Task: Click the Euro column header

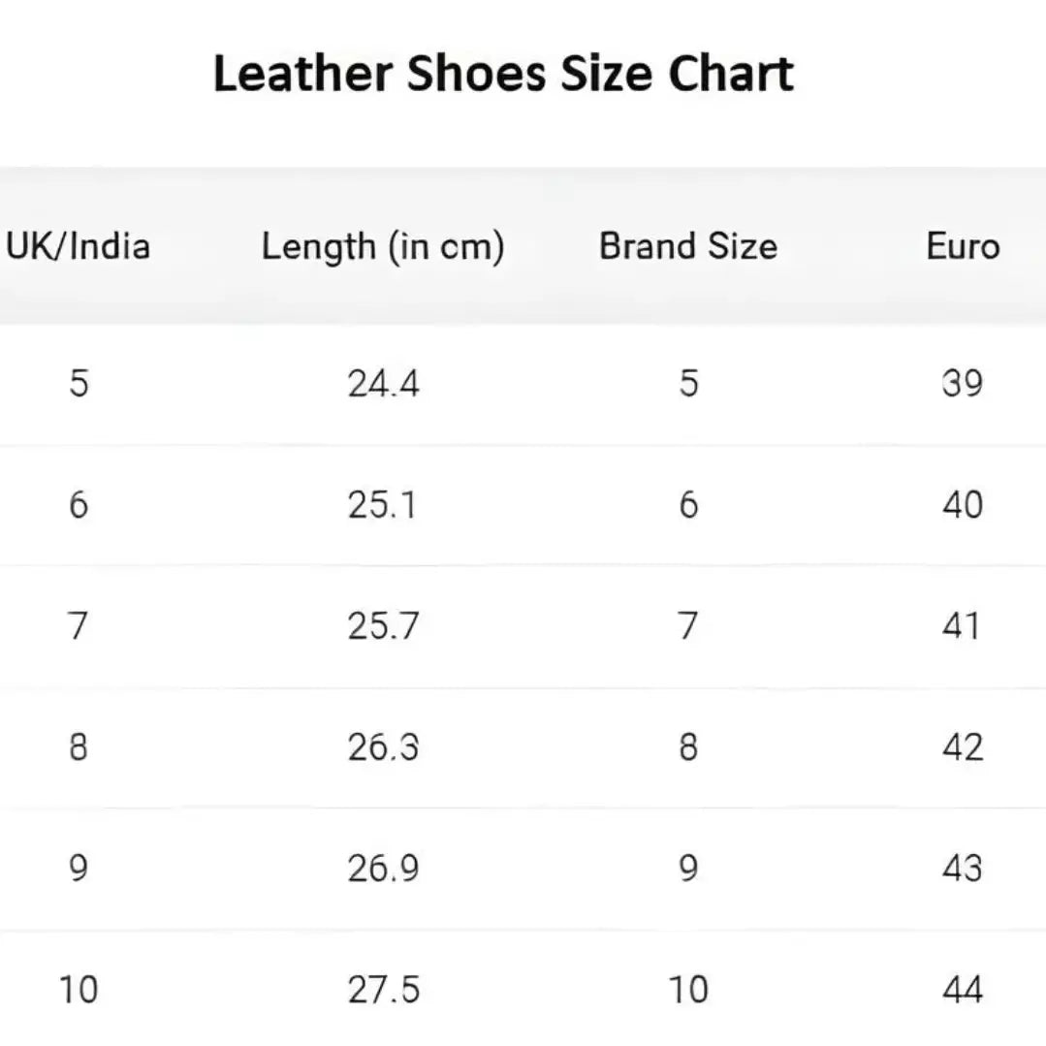Action: coord(963,246)
